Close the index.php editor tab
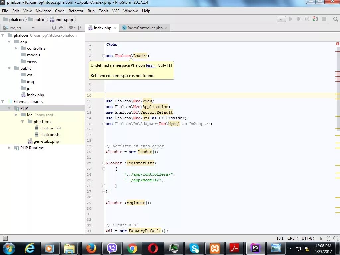The height and width of the screenshot is (255, 340). point(115,28)
